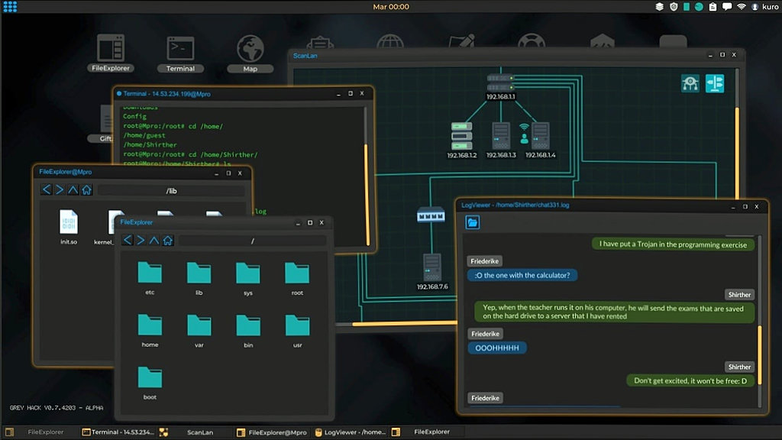Viewport: 782px width, 440px height.
Task: Click the LogViewer vertical scrollbar
Action: pos(760,354)
